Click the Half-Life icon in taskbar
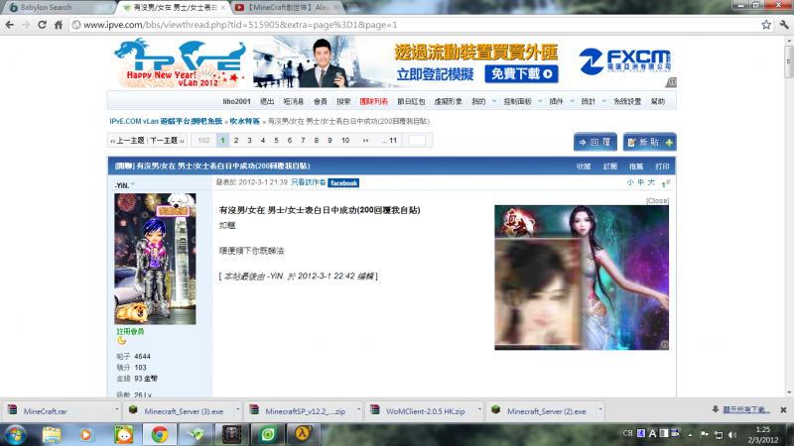The width and height of the screenshot is (794, 446). pos(302,433)
